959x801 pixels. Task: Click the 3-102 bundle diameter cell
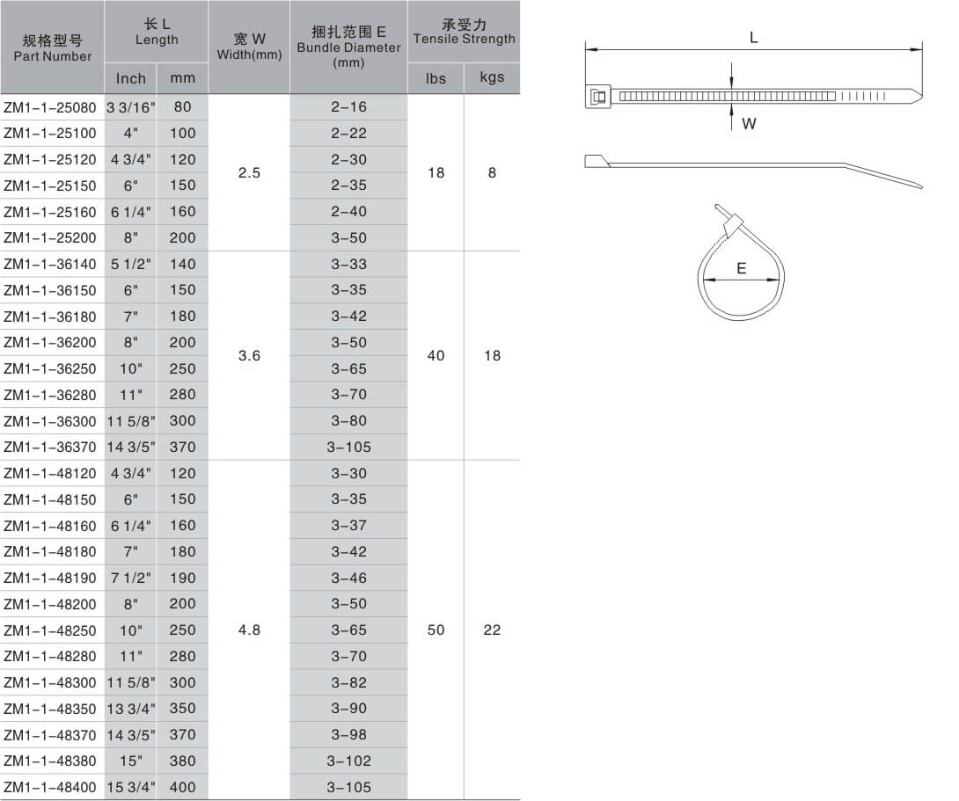348,761
